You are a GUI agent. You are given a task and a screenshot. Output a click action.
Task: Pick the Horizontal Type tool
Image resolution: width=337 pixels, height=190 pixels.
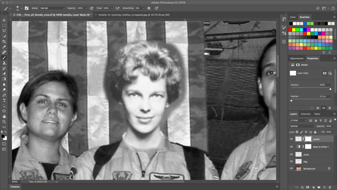[4, 100]
